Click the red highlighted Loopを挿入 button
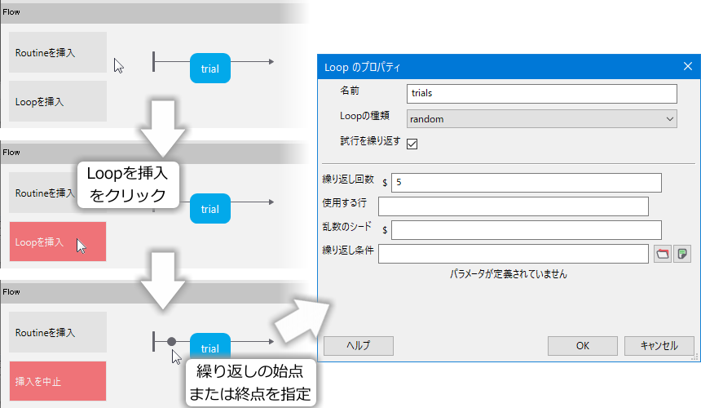The height and width of the screenshot is (408, 701). [x=58, y=242]
